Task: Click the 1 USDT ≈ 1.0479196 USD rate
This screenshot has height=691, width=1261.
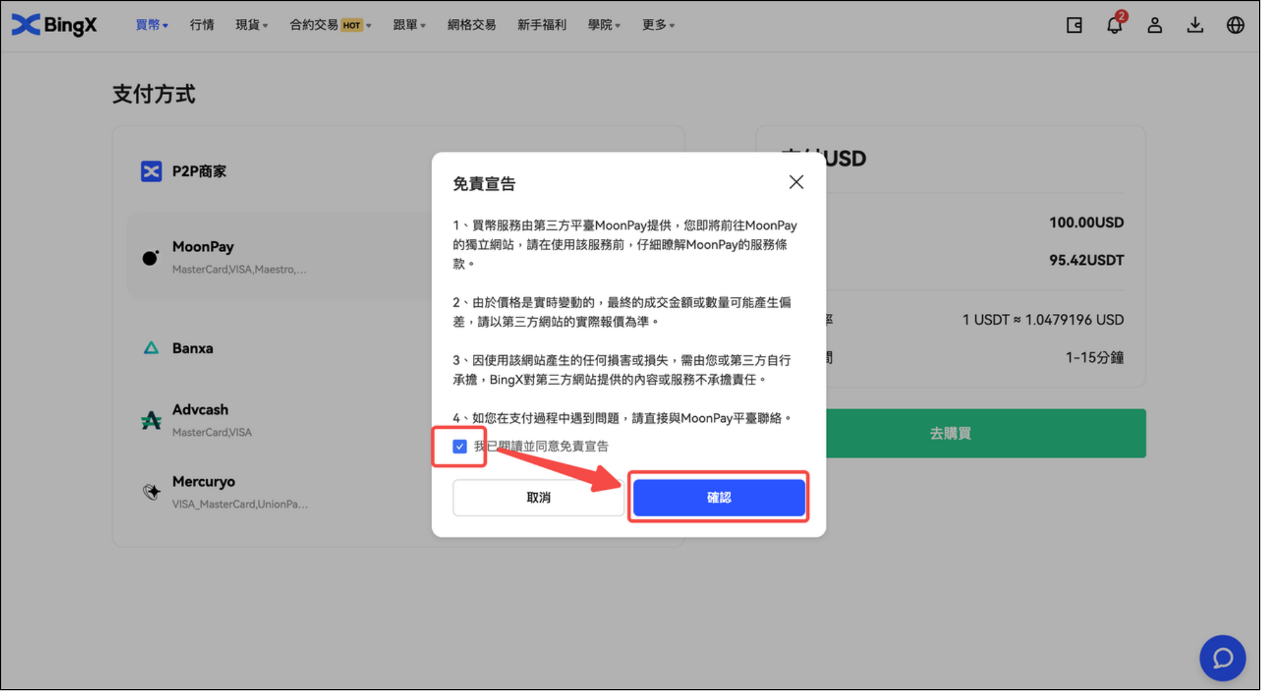Action: click(1043, 320)
